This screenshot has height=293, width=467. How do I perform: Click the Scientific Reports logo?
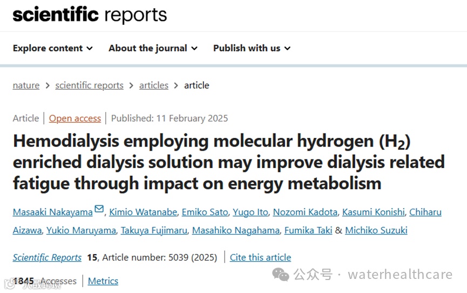(90, 15)
